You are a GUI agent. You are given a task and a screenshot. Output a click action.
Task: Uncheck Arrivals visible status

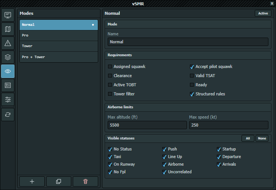point(219,164)
